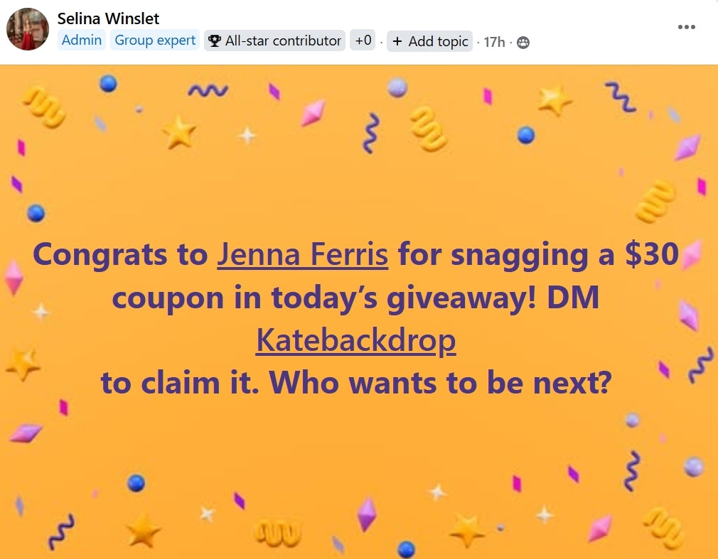Follow the Katebackdrop link

pos(355,341)
